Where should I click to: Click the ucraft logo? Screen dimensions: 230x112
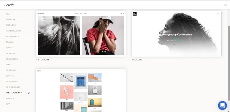pos(9,5)
